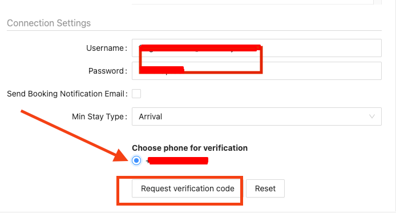Focus the Password input field
396x213 pixels.
tap(257, 71)
